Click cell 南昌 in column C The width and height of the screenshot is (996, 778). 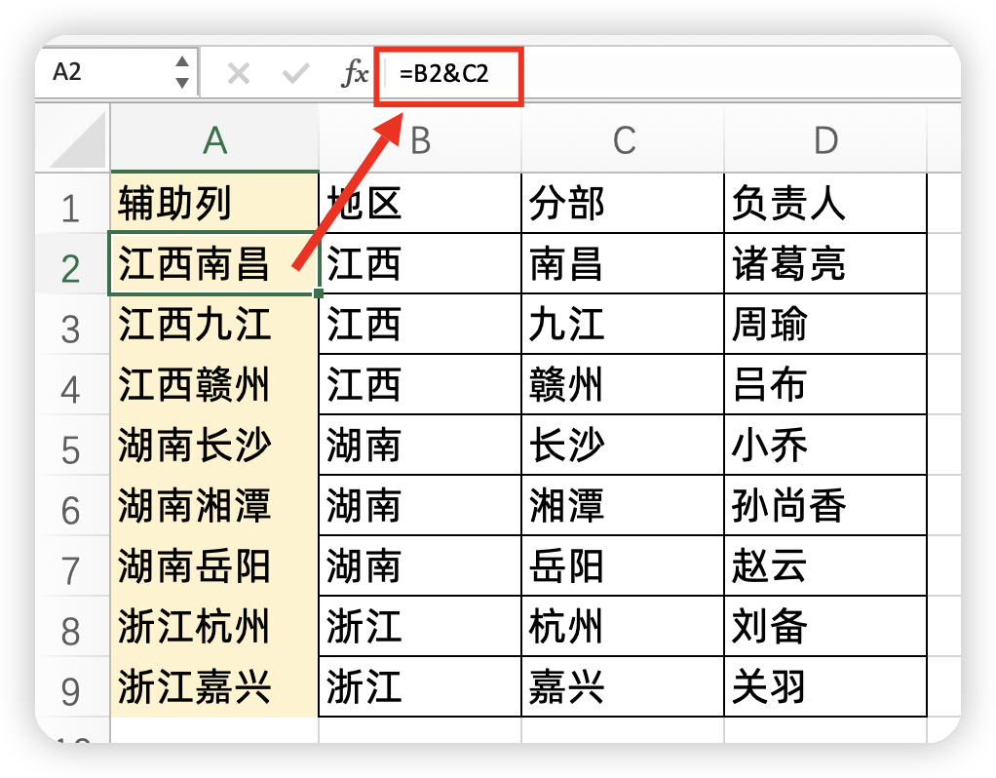(623, 264)
